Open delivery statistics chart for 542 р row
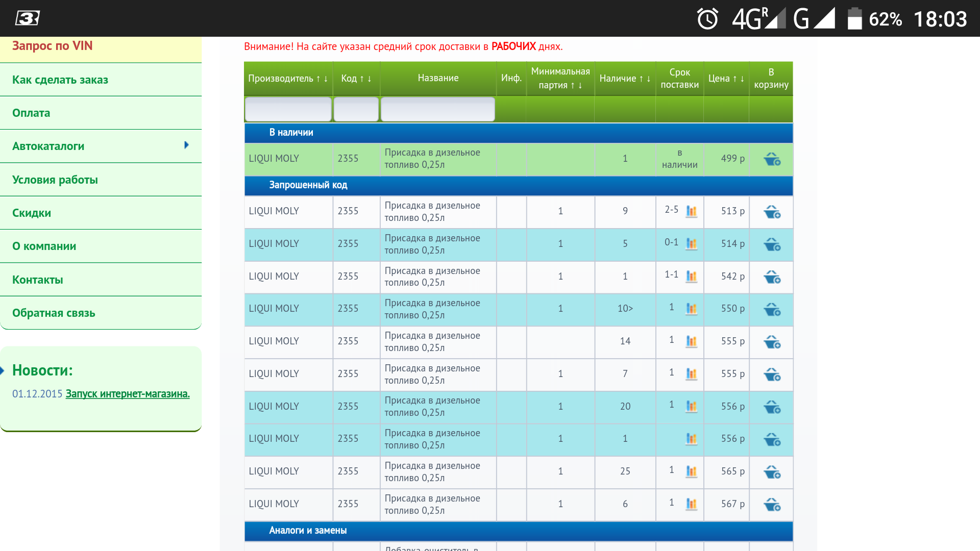This screenshot has width=980, height=551. pos(691,277)
